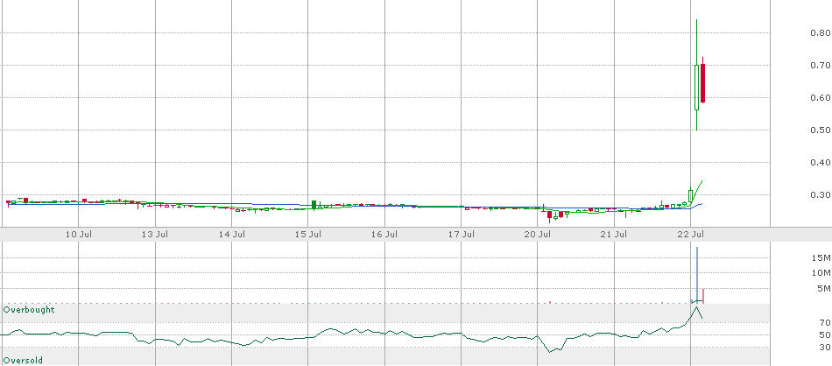The image size is (832, 366).
Task: Click the 0.50 price axis label
Action: (821, 130)
